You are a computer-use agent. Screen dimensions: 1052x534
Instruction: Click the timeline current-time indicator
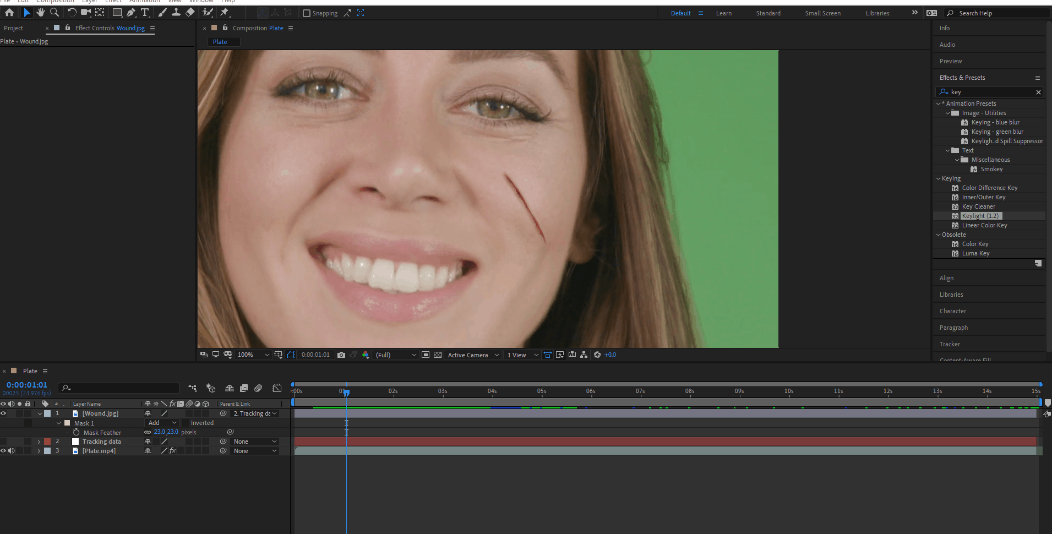346,393
